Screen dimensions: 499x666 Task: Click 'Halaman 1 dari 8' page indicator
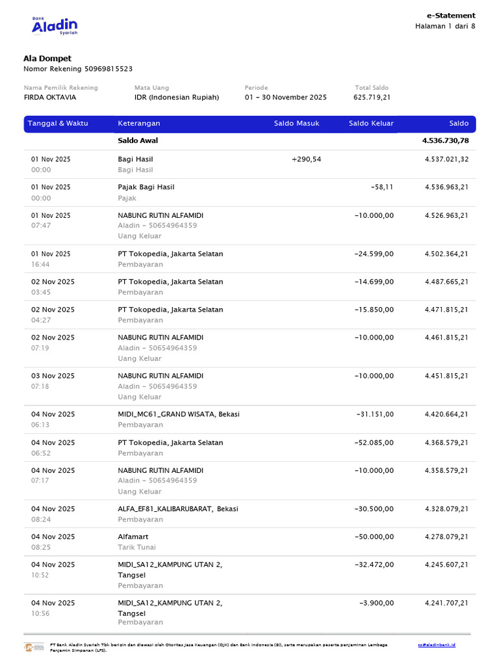click(445, 26)
